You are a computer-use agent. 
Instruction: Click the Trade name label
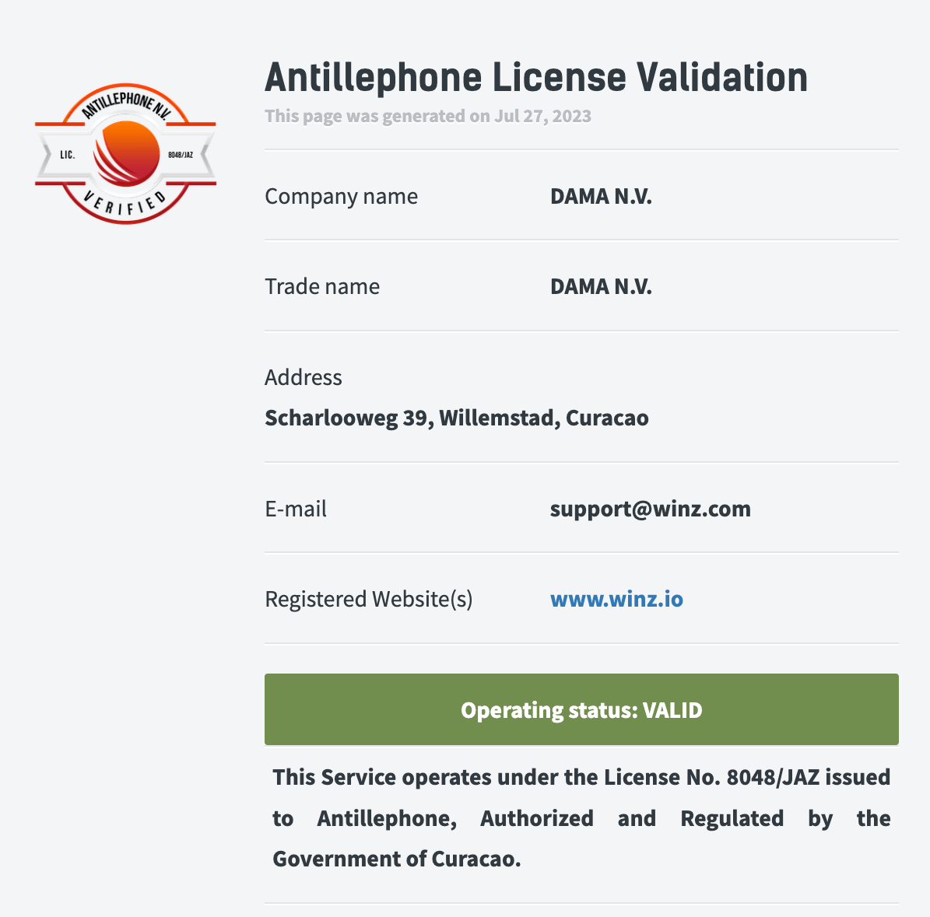coord(322,286)
